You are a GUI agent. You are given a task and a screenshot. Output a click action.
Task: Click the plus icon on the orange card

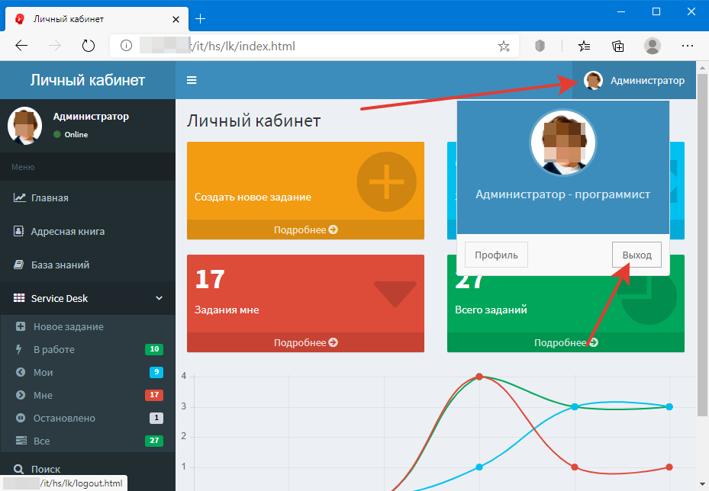386,182
